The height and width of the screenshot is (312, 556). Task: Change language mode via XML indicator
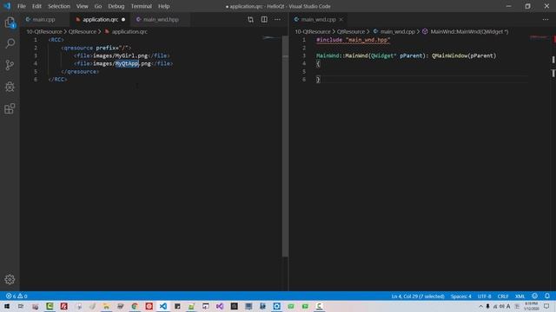click(x=520, y=296)
